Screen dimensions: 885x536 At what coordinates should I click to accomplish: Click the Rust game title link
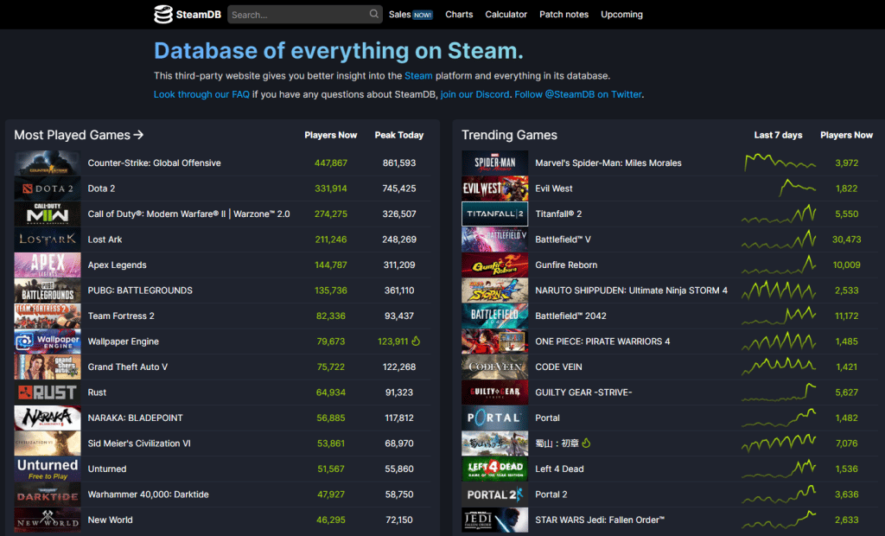97,392
